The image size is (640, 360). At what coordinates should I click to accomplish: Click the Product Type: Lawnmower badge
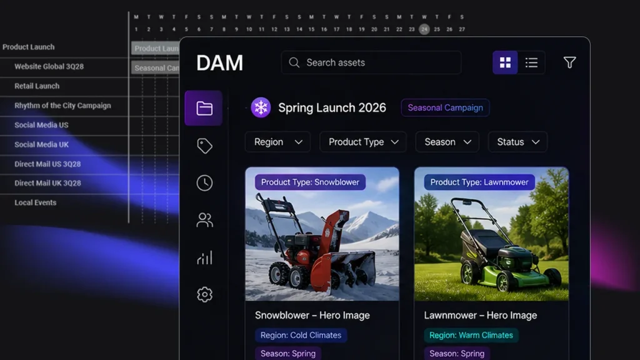click(479, 182)
